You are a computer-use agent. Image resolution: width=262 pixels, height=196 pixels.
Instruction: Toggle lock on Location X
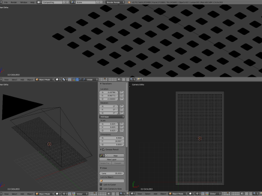[x=122, y=93]
